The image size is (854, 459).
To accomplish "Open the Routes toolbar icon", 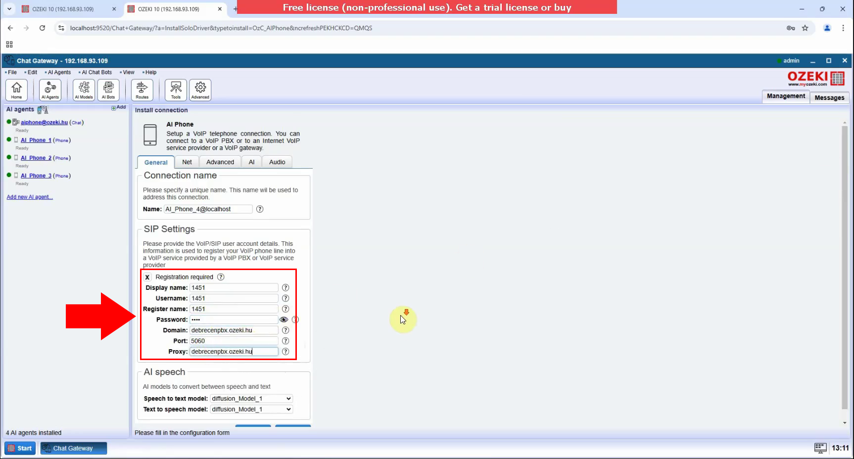I will pos(142,90).
